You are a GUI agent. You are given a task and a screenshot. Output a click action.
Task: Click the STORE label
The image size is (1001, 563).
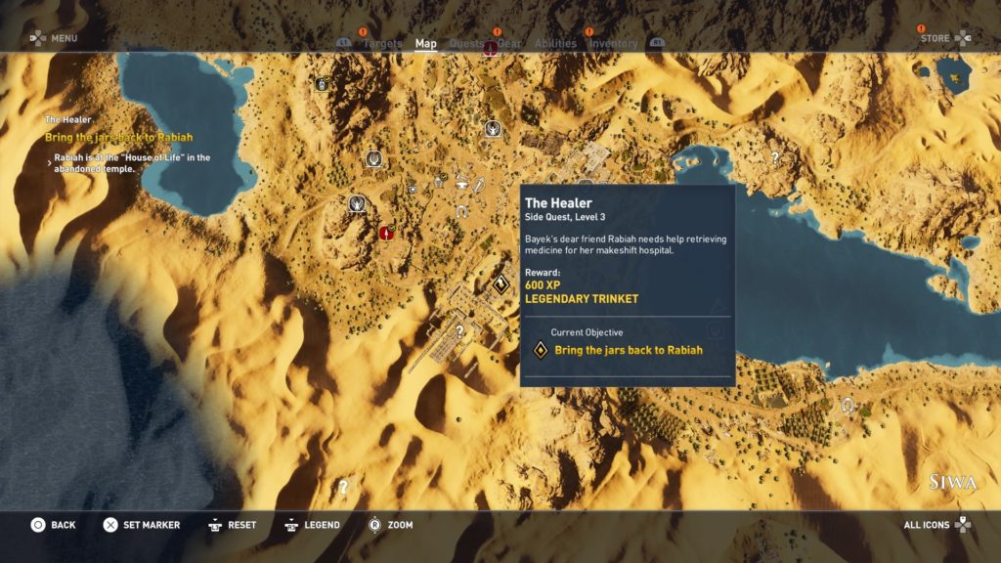click(936, 38)
